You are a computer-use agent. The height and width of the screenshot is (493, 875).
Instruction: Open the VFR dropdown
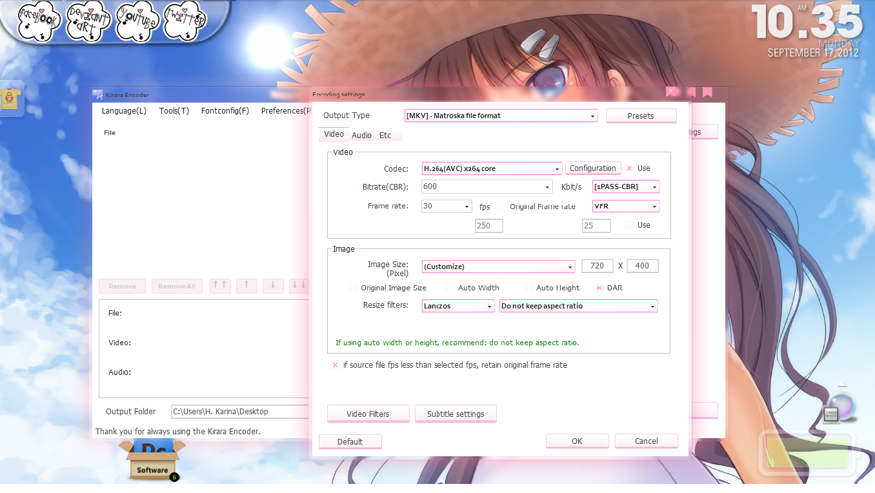point(626,206)
